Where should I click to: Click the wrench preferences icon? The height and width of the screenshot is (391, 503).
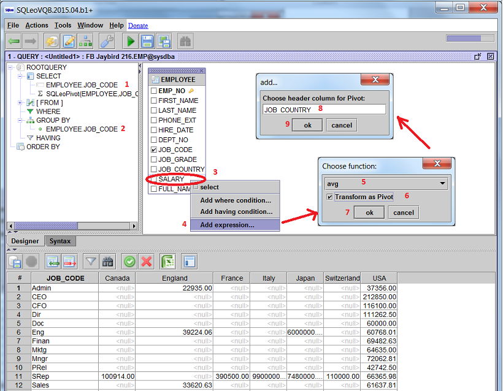coord(107,41)
